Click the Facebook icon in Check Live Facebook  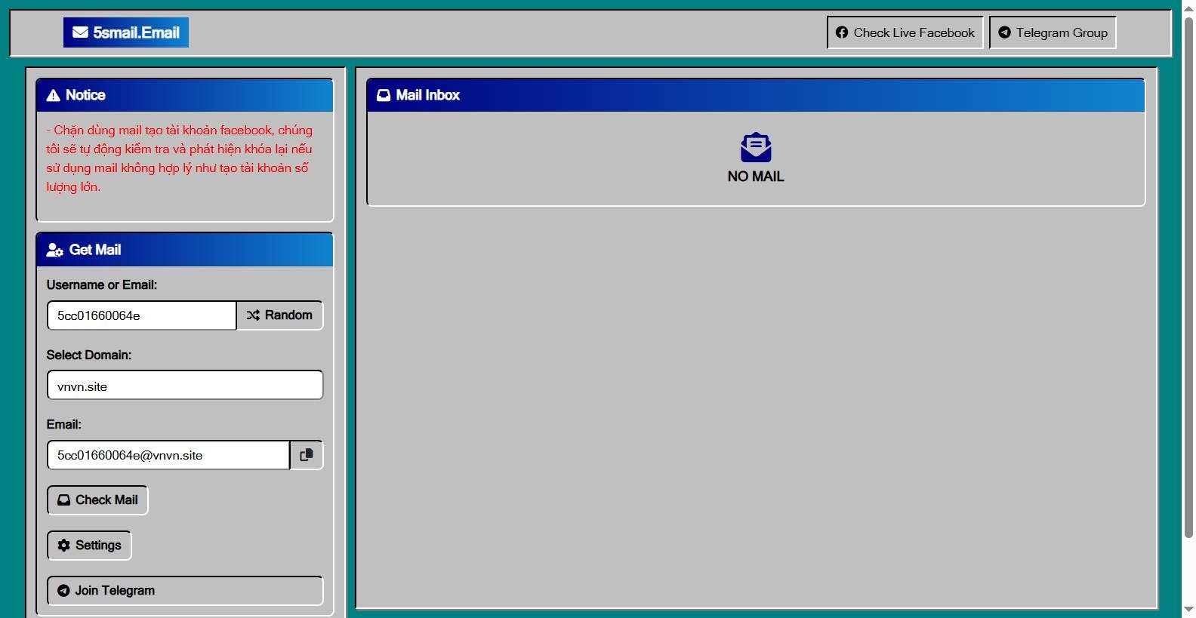coord(842,32)
